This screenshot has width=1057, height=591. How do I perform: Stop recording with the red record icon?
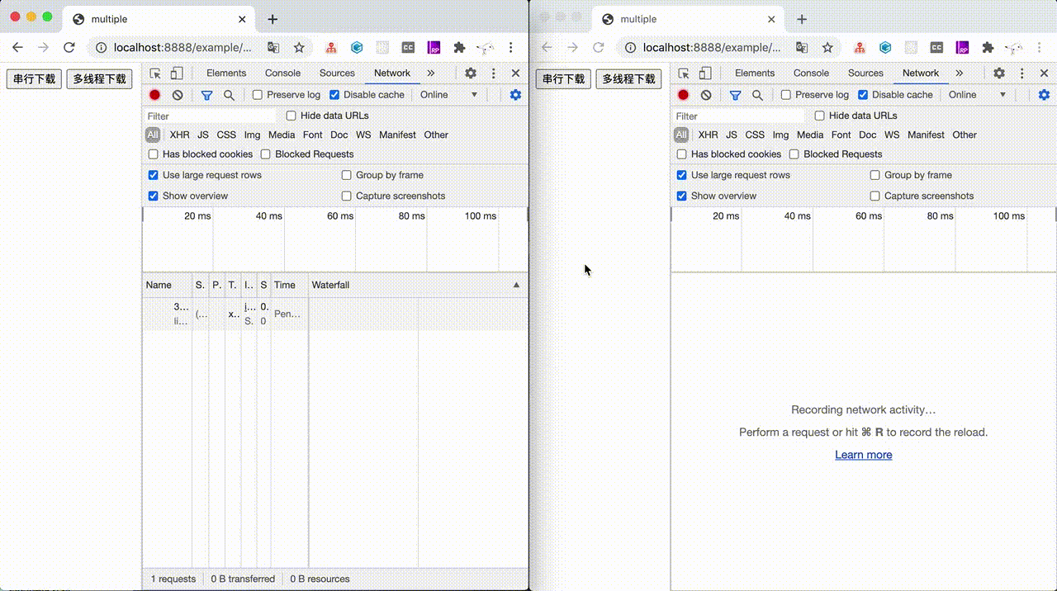[154, 95]
